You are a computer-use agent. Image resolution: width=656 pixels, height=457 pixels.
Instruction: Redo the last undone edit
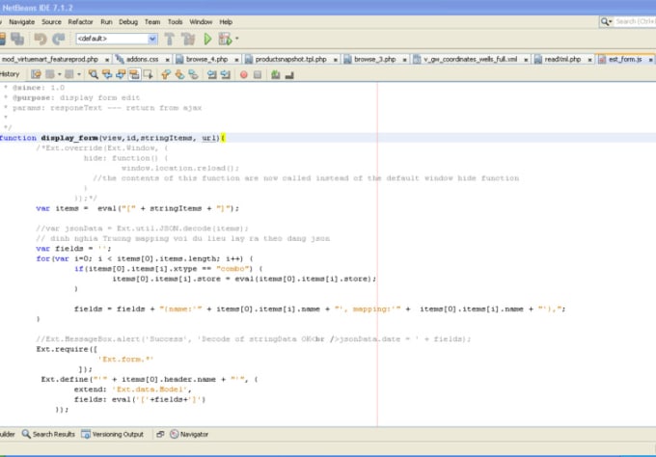click(x=59, y=39)
